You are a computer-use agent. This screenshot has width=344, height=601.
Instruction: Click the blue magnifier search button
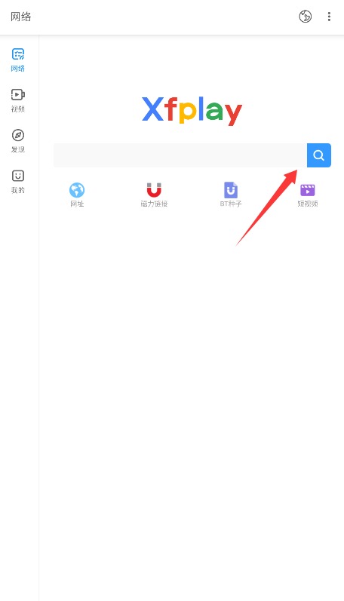[x=318, y=155]
